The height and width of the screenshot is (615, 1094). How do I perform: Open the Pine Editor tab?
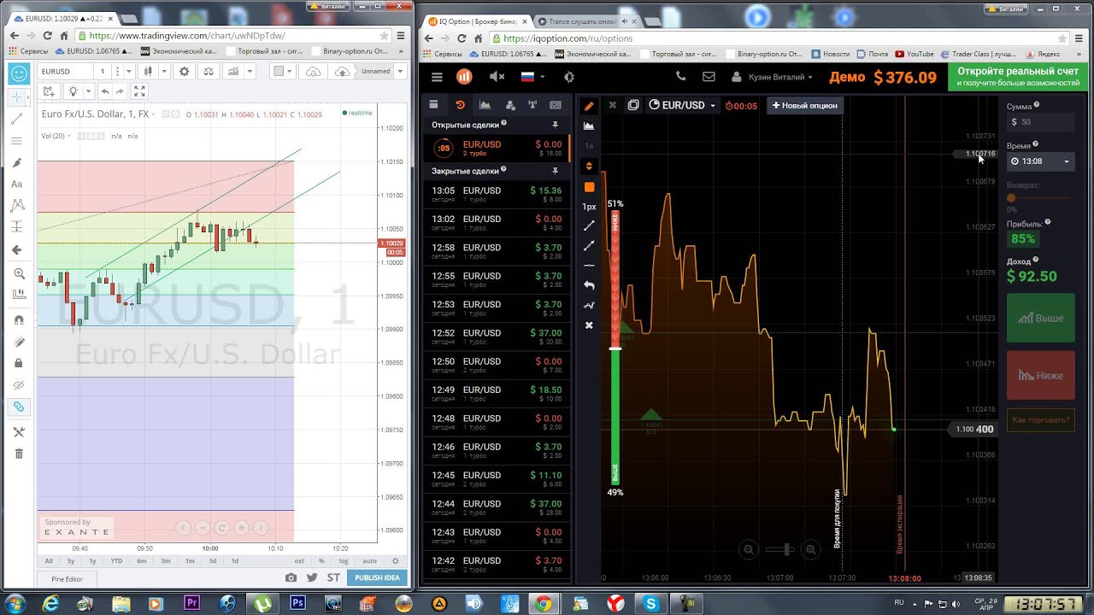67,579
